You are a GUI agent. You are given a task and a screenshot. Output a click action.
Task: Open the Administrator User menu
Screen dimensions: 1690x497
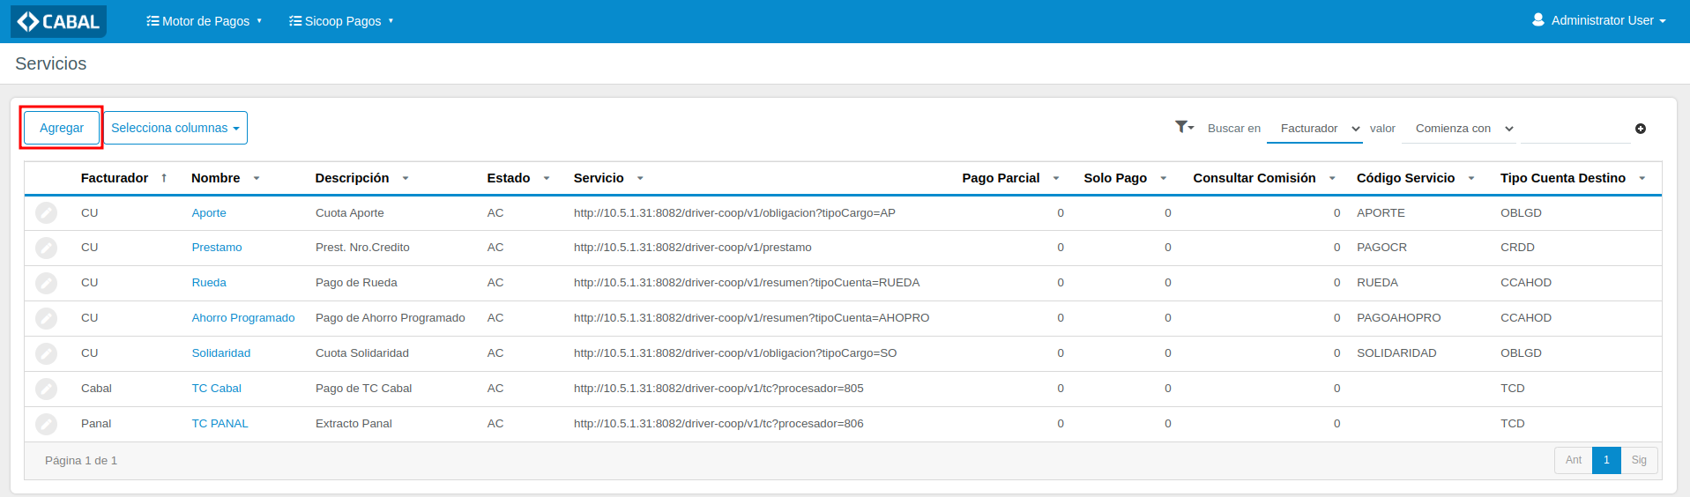1598,20
